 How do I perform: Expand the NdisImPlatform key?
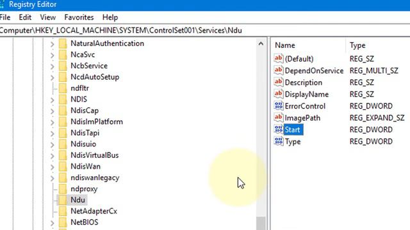tap(53, 122)
